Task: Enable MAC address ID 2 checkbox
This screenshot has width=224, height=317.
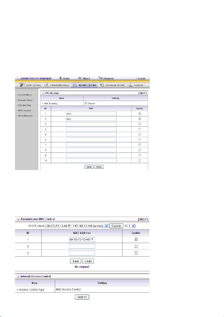Action: point(136,246)
